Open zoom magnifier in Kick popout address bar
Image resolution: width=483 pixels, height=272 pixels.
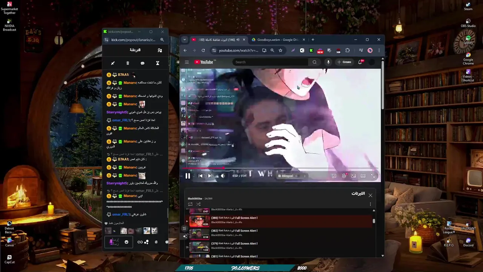[x=162, y=40]
